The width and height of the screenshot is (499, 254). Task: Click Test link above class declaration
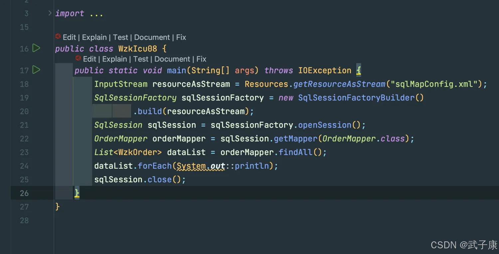pos(120,37)
